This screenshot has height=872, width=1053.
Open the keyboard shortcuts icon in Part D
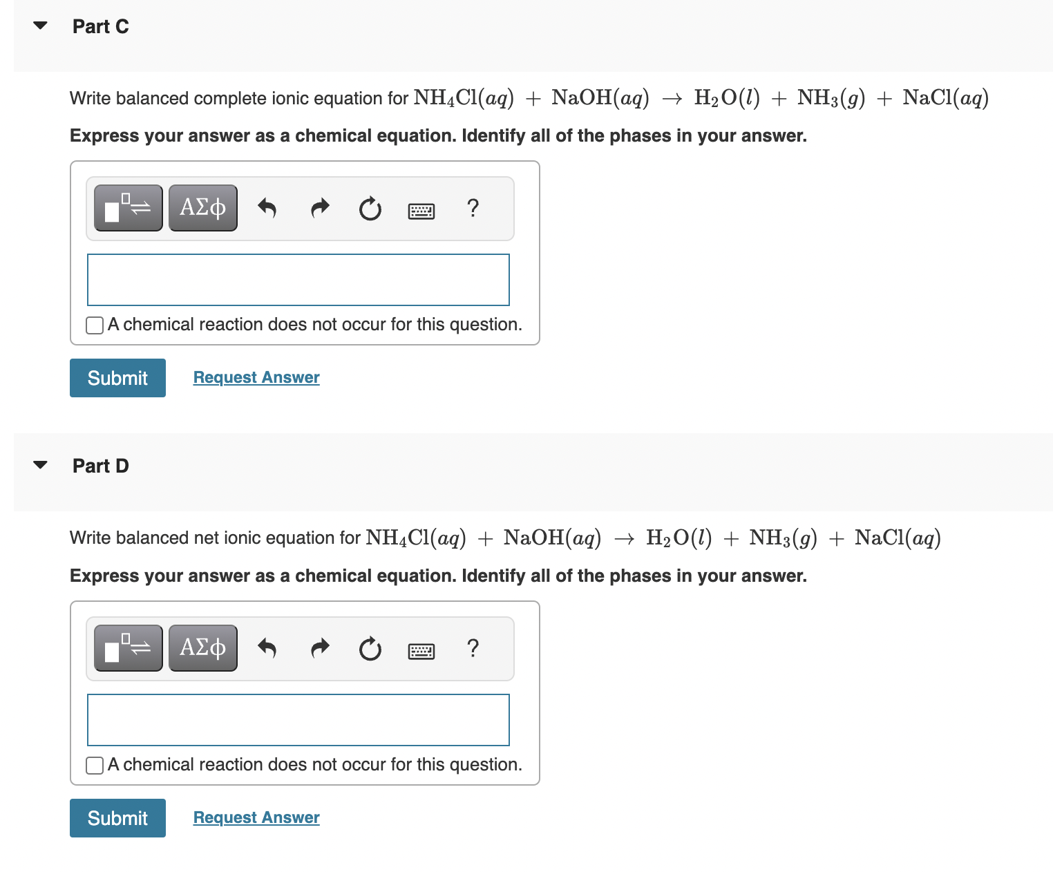click(421, 650)
